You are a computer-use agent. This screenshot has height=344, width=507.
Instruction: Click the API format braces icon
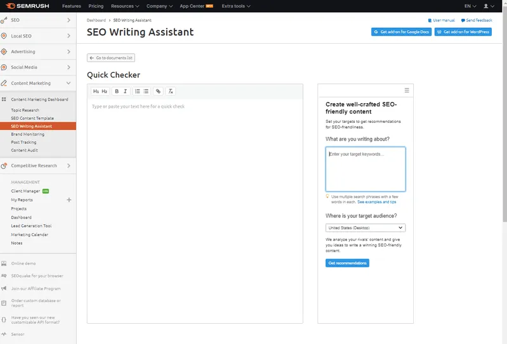coord(4,320)
